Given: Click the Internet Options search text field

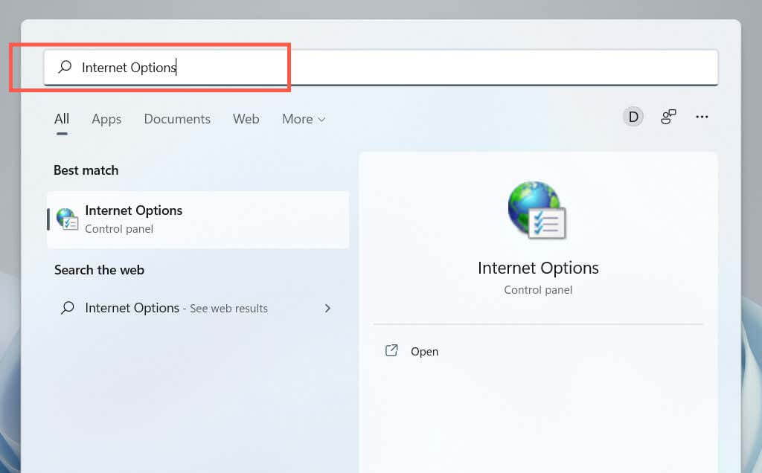Looking at the screenshot, I should point(380,68).
